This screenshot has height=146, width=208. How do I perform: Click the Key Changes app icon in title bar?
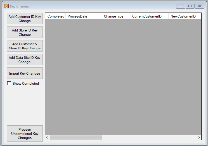tap(7, 6)
